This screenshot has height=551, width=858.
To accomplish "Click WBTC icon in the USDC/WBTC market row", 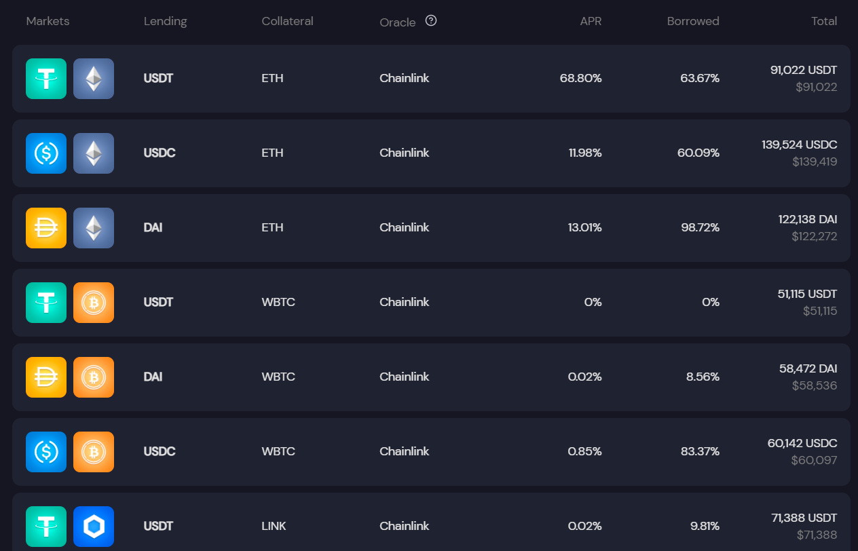I will 94,452.
